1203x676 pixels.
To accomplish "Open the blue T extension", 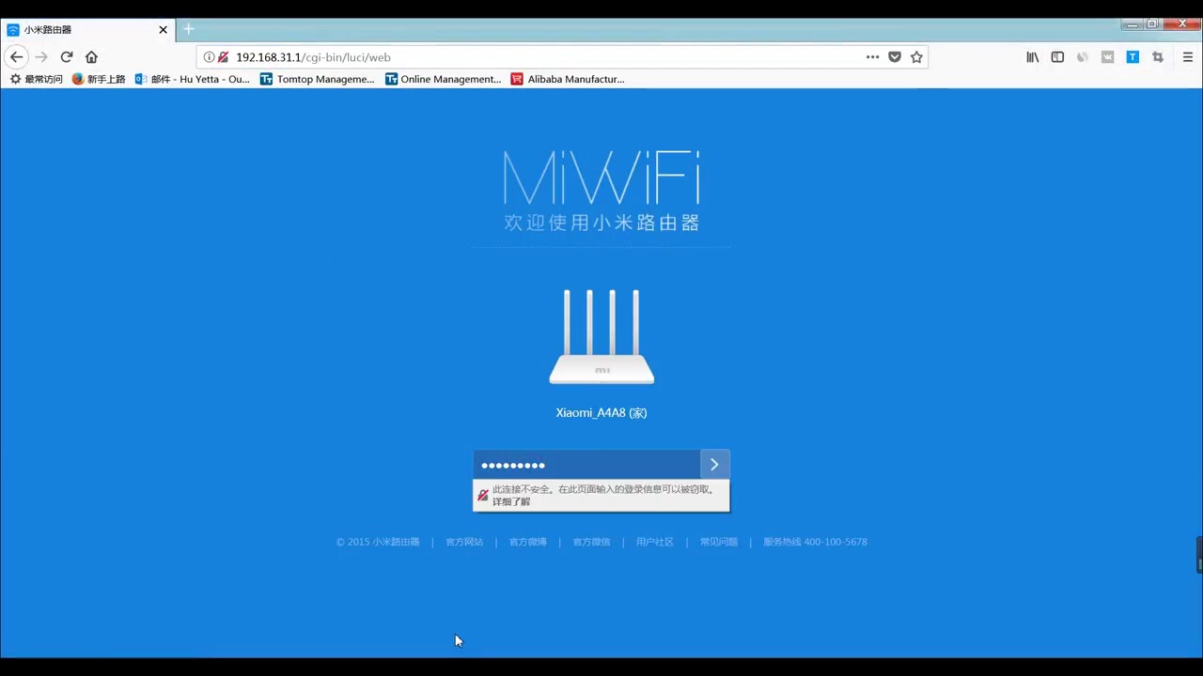I will (x=1133, y=57).
